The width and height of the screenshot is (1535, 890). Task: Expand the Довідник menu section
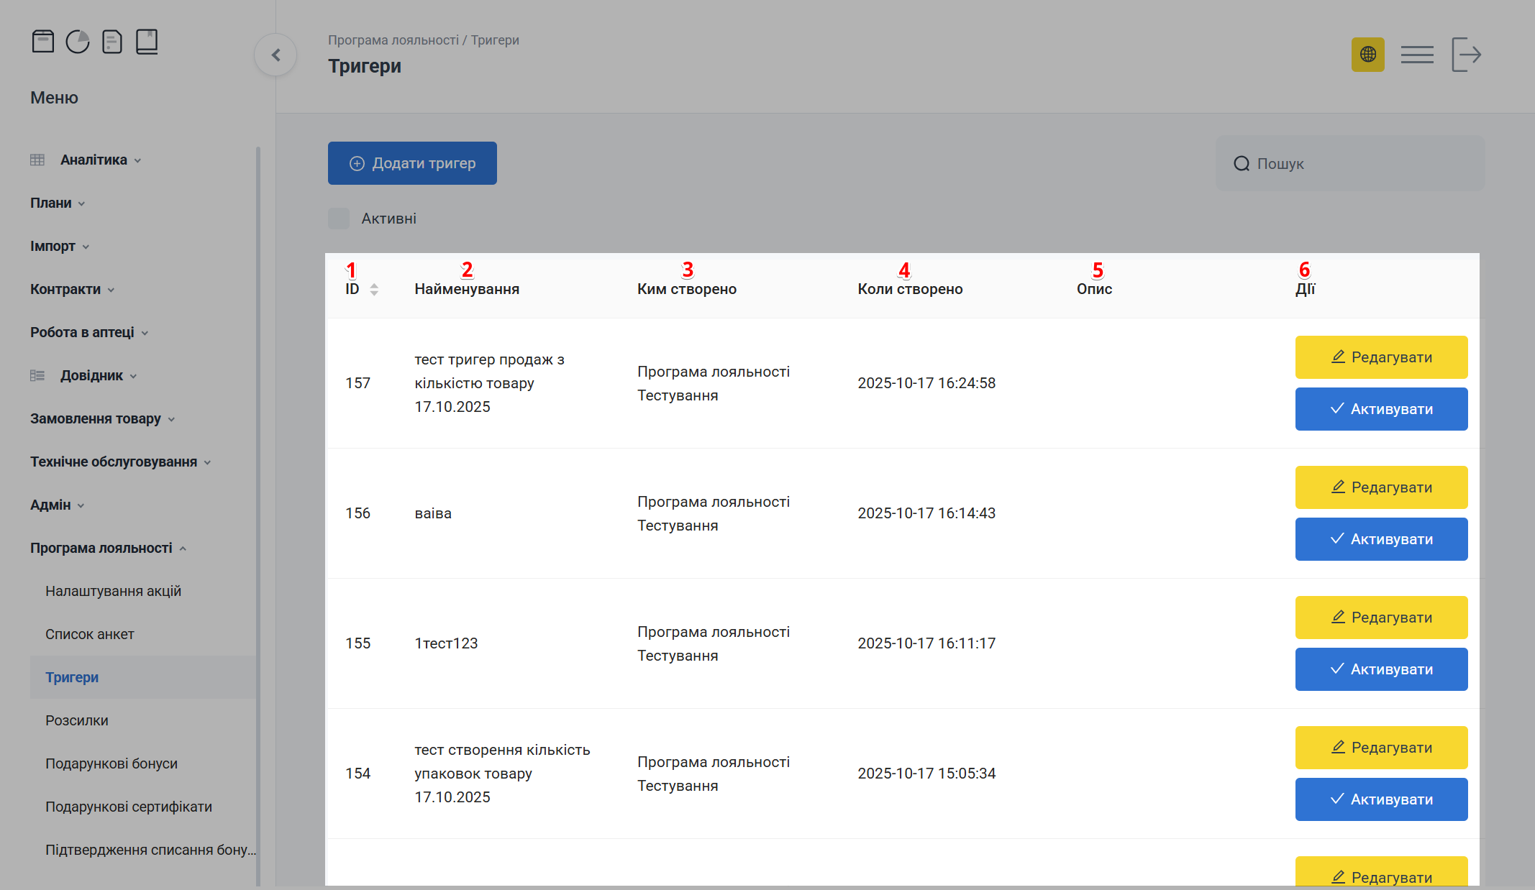91,375
